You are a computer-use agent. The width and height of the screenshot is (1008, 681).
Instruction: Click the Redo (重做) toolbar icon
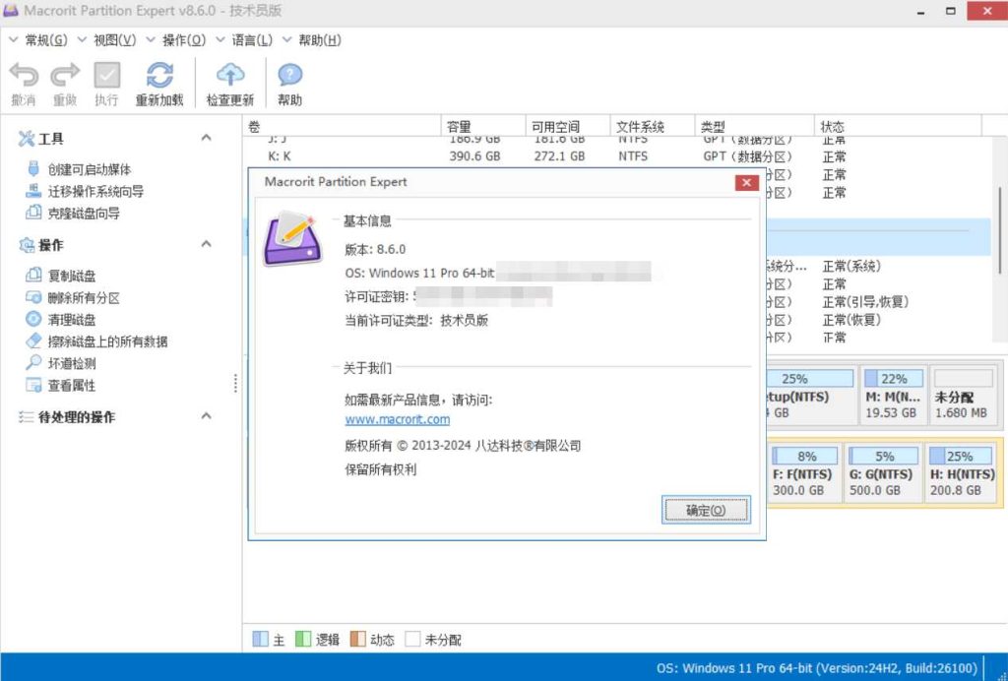(x=65, y=75)
